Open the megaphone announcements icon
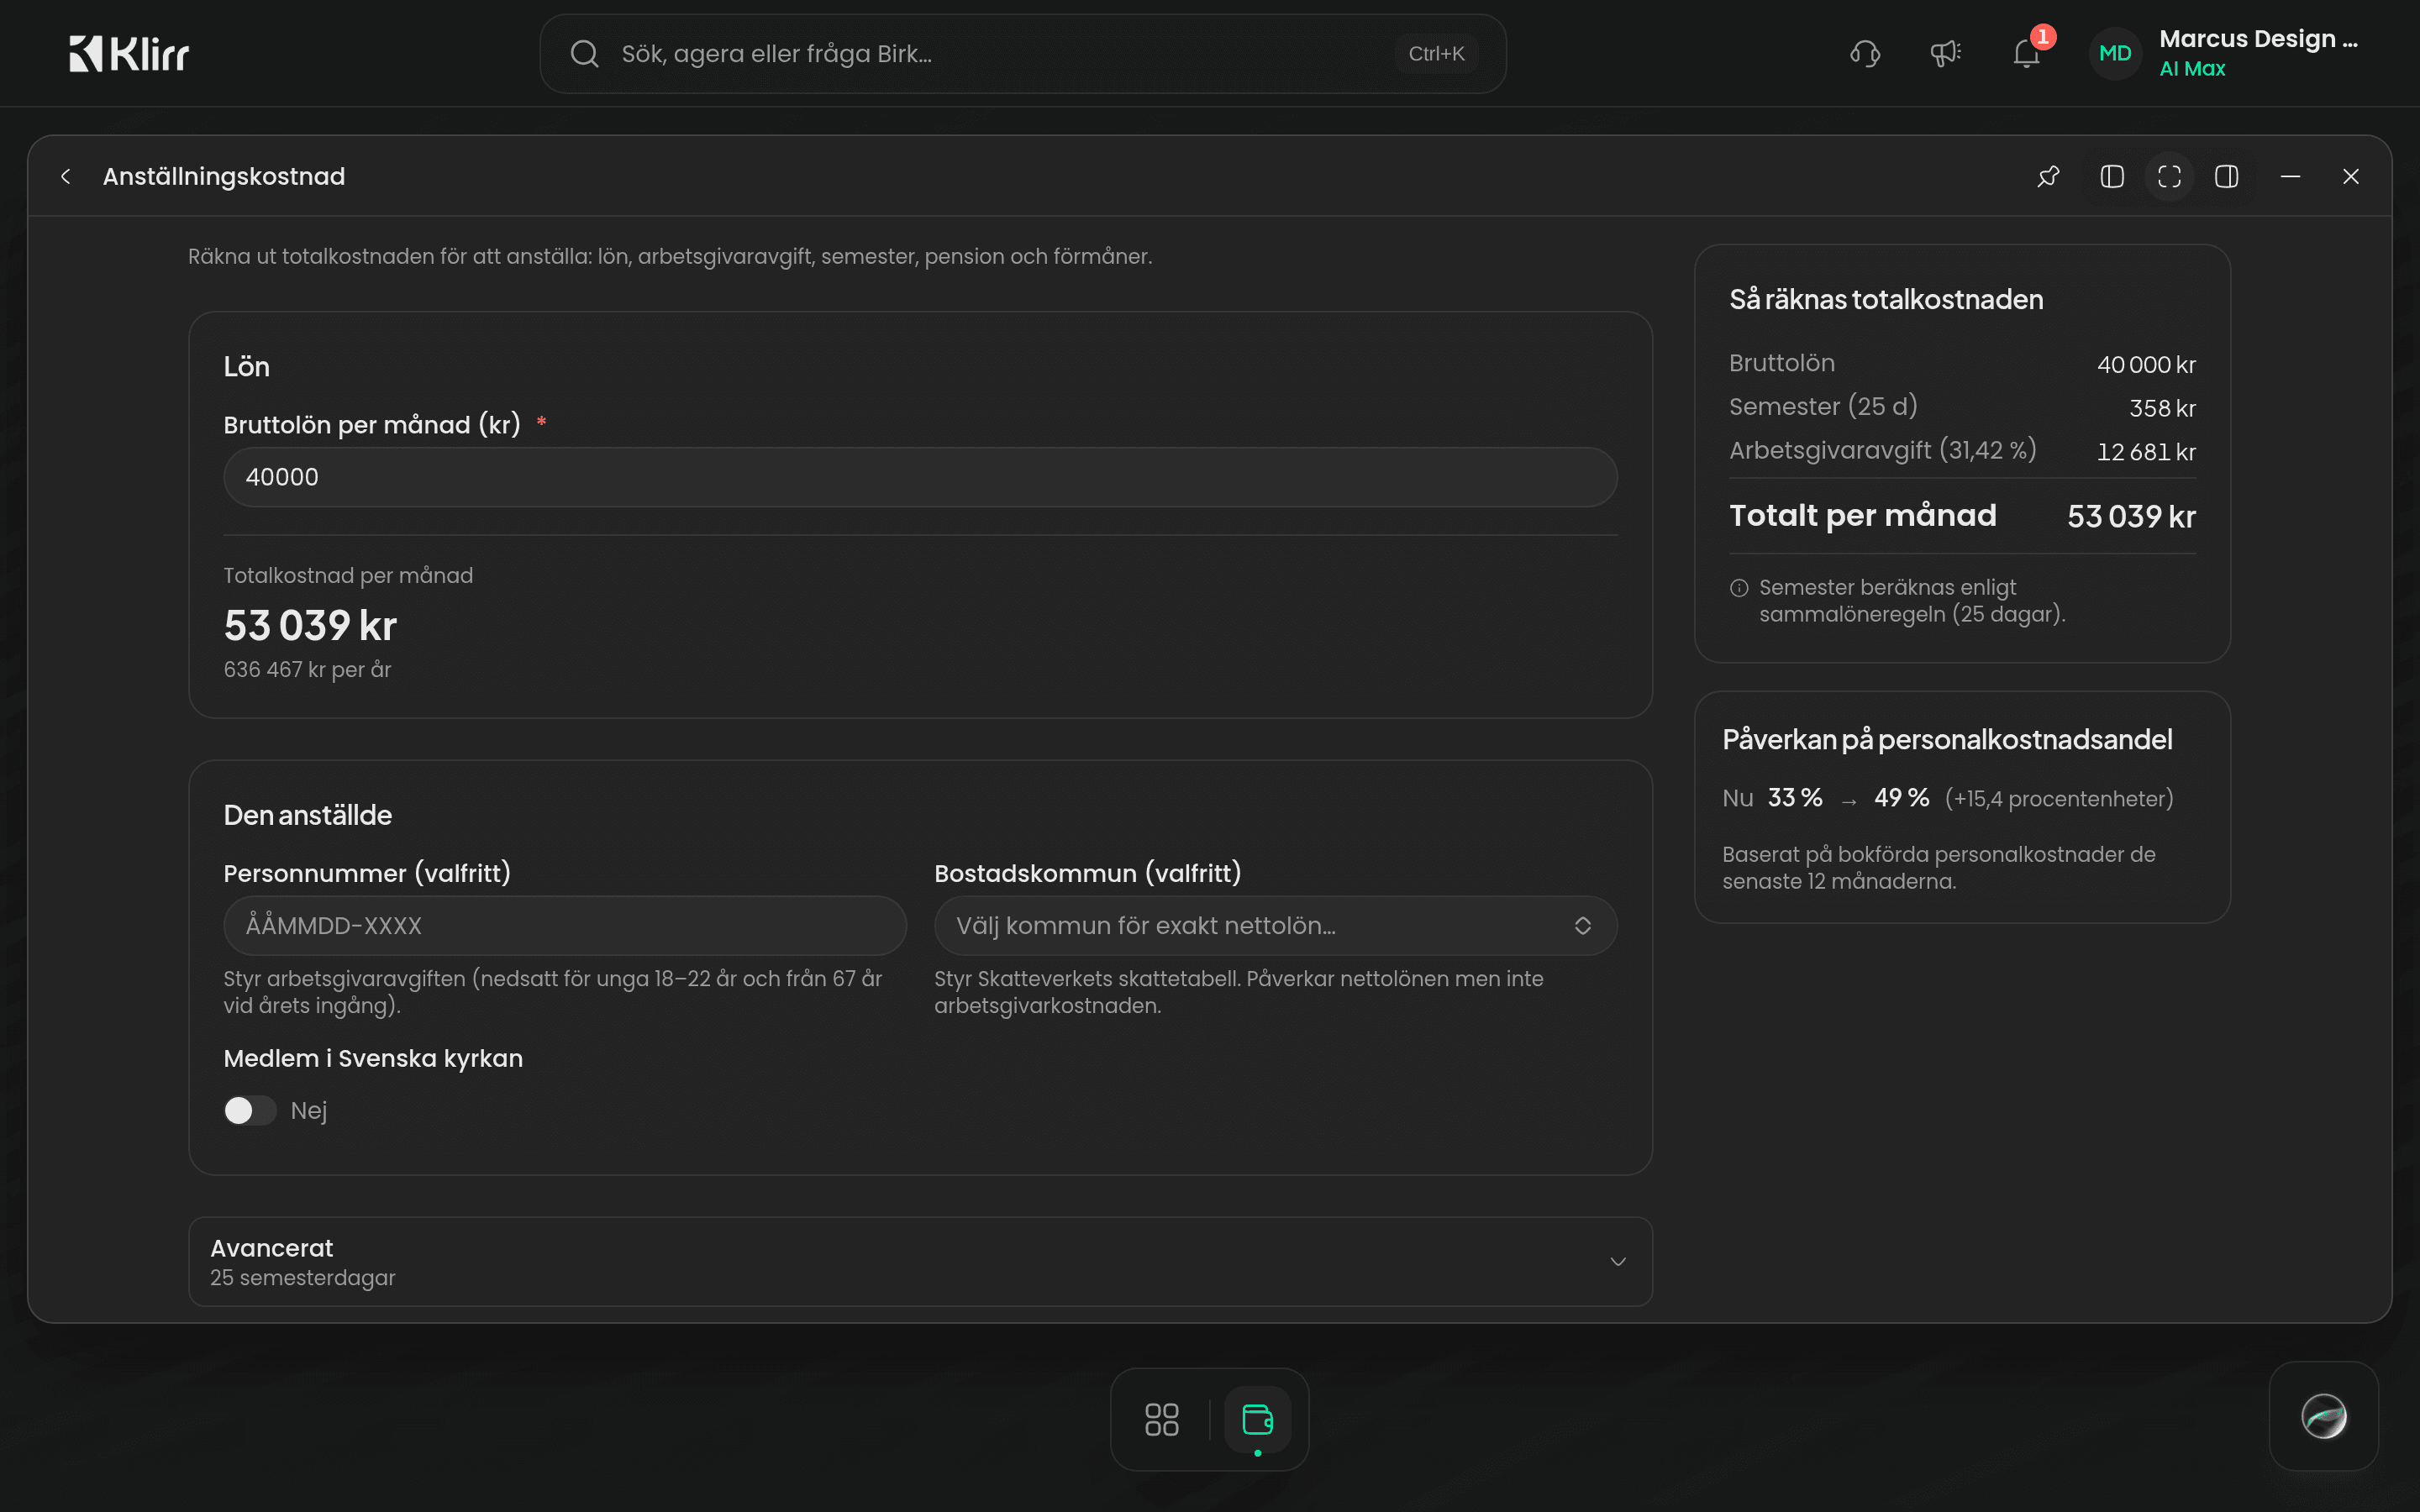2420x1512 pixels. coord(1945,54)
